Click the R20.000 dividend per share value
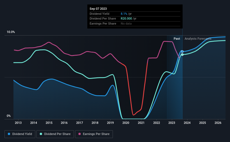Screen dimensions: 230x142 126,19
